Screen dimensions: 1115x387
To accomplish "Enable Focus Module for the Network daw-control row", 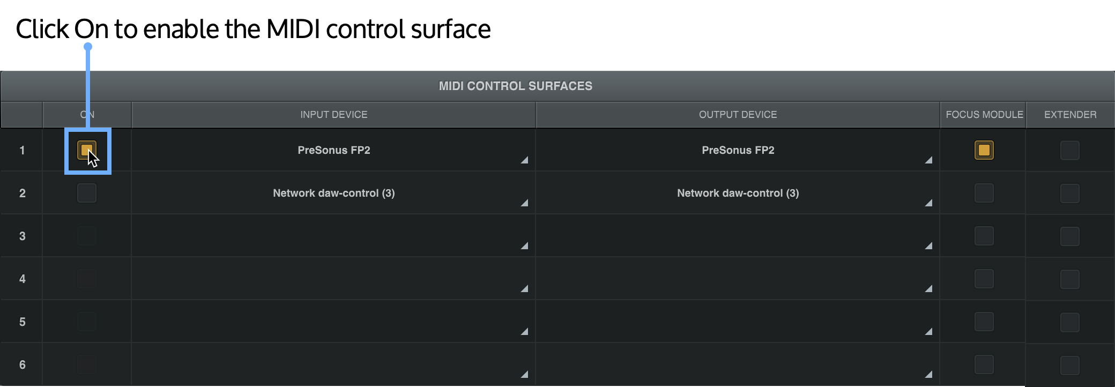I will 984,192.
